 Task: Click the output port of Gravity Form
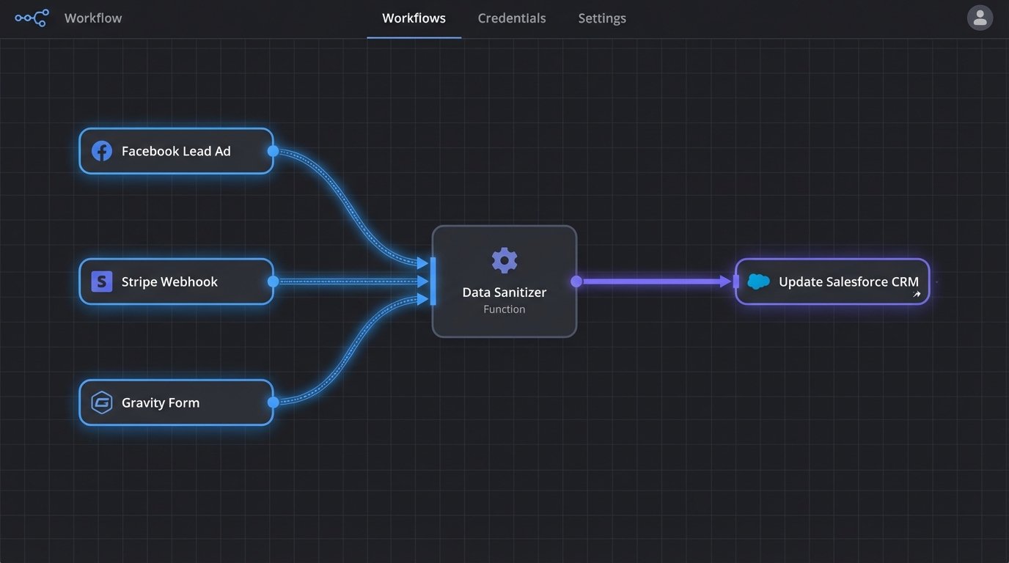(x=272, y=402)
